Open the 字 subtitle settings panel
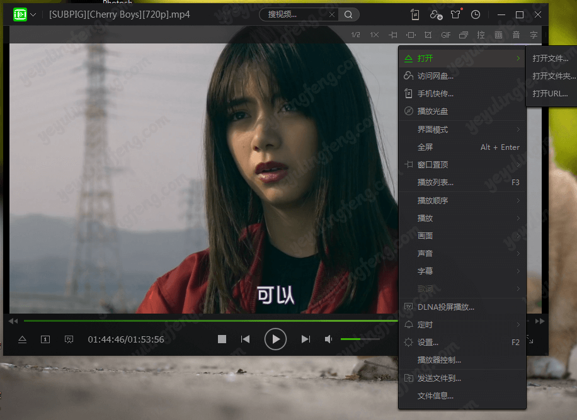577x420 pixels. pyautogui.click(x=534, y=35)
